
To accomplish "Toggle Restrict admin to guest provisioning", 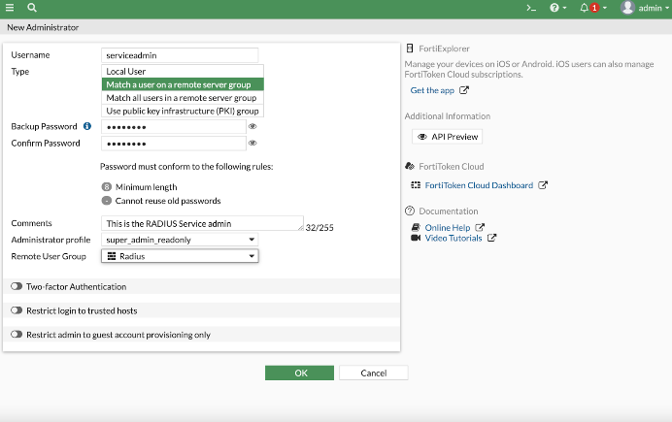I will click(x=17, y=335).
